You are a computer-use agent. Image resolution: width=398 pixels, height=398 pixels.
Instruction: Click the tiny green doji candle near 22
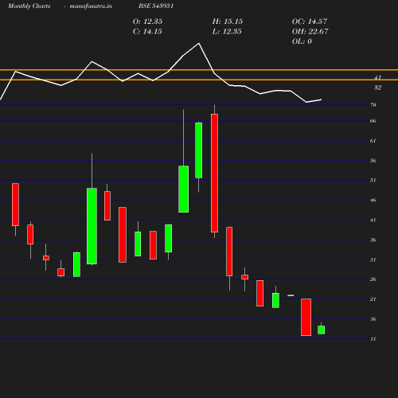291,295
